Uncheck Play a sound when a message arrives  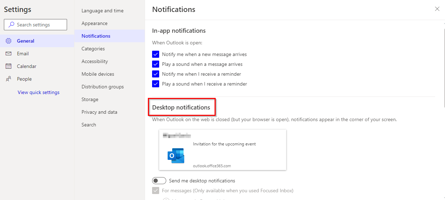point(156,64)
